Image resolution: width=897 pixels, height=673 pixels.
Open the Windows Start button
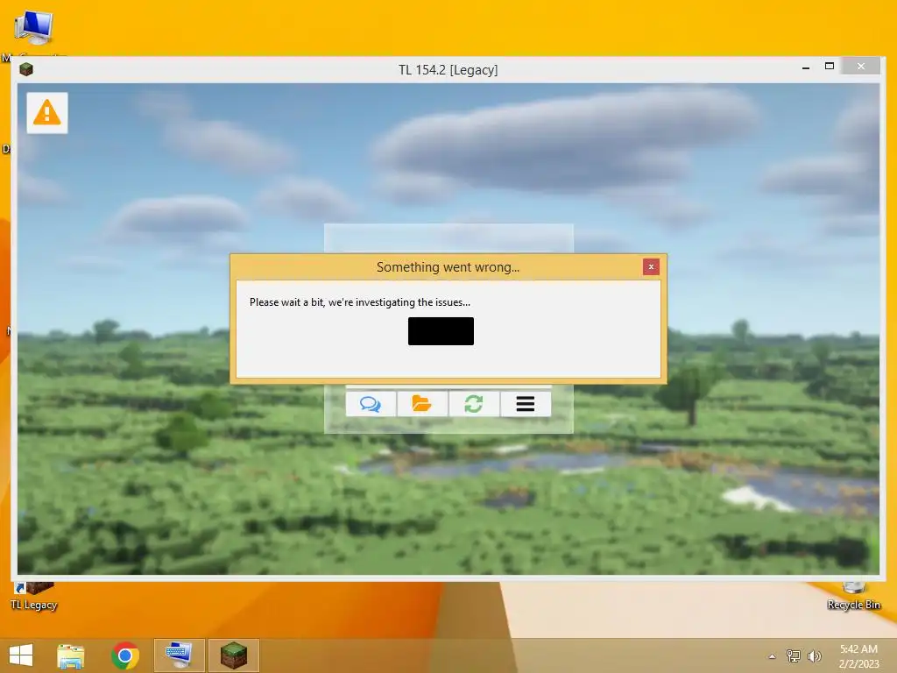(x=21, y=655)
